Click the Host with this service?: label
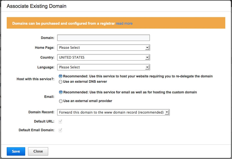The image size is (232, 159). coord(36,79)
